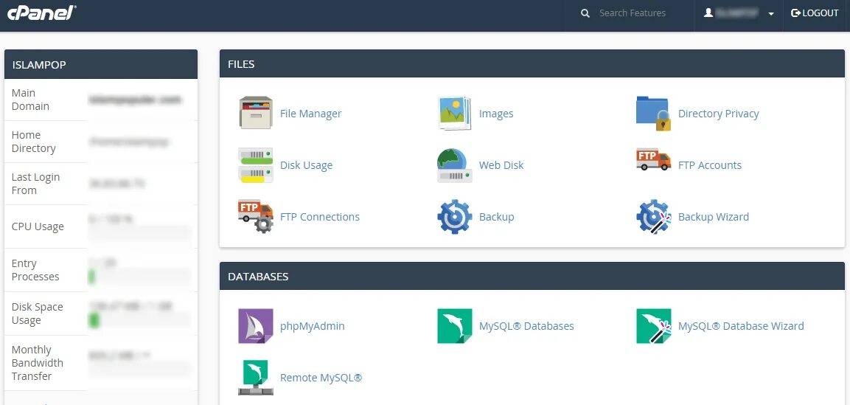Open the Remote MySQL dolphin icon
This screenshot has width=850, height=405.
[256, 378]
